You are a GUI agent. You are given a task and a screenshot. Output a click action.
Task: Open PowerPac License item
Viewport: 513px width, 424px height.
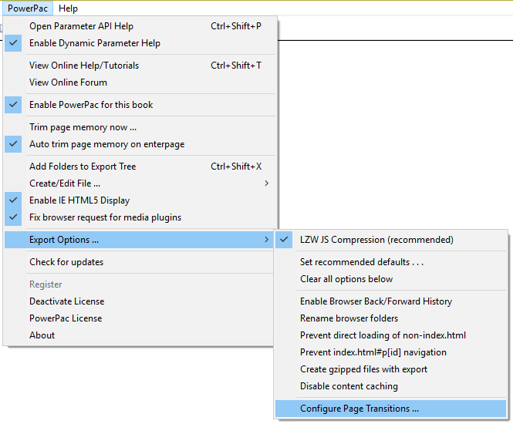140,318
